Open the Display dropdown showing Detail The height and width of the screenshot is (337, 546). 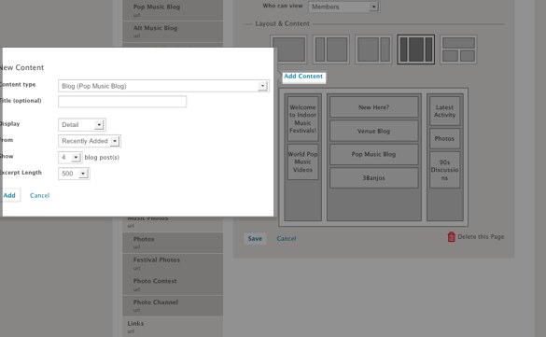(x=82, y=125)
